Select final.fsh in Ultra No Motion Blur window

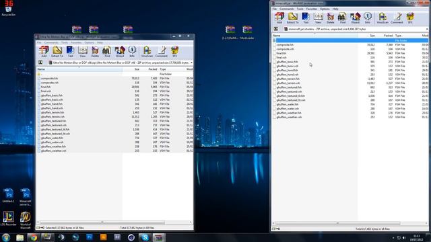pos(46,87)
